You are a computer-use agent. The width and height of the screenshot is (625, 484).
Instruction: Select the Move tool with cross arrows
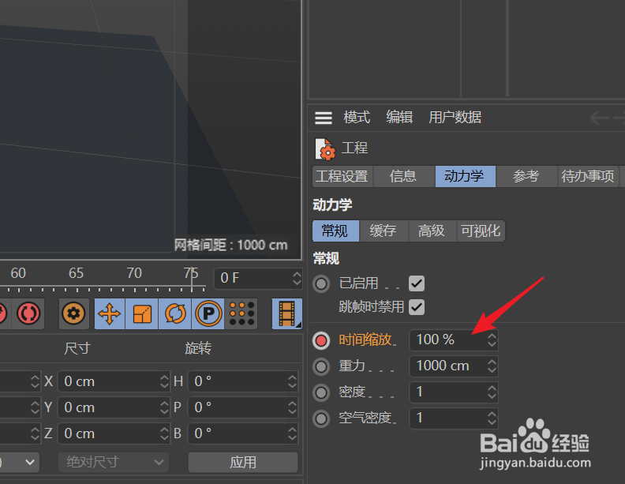coord(110,313)
